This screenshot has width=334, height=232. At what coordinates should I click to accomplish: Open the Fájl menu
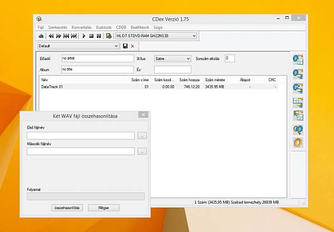coord(41,27)
